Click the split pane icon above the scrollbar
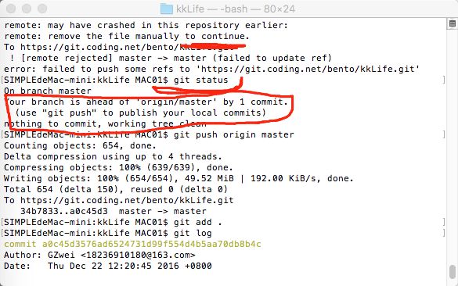Image resolution: width=458 pixels, height=286 pixels. click(453, 23)
